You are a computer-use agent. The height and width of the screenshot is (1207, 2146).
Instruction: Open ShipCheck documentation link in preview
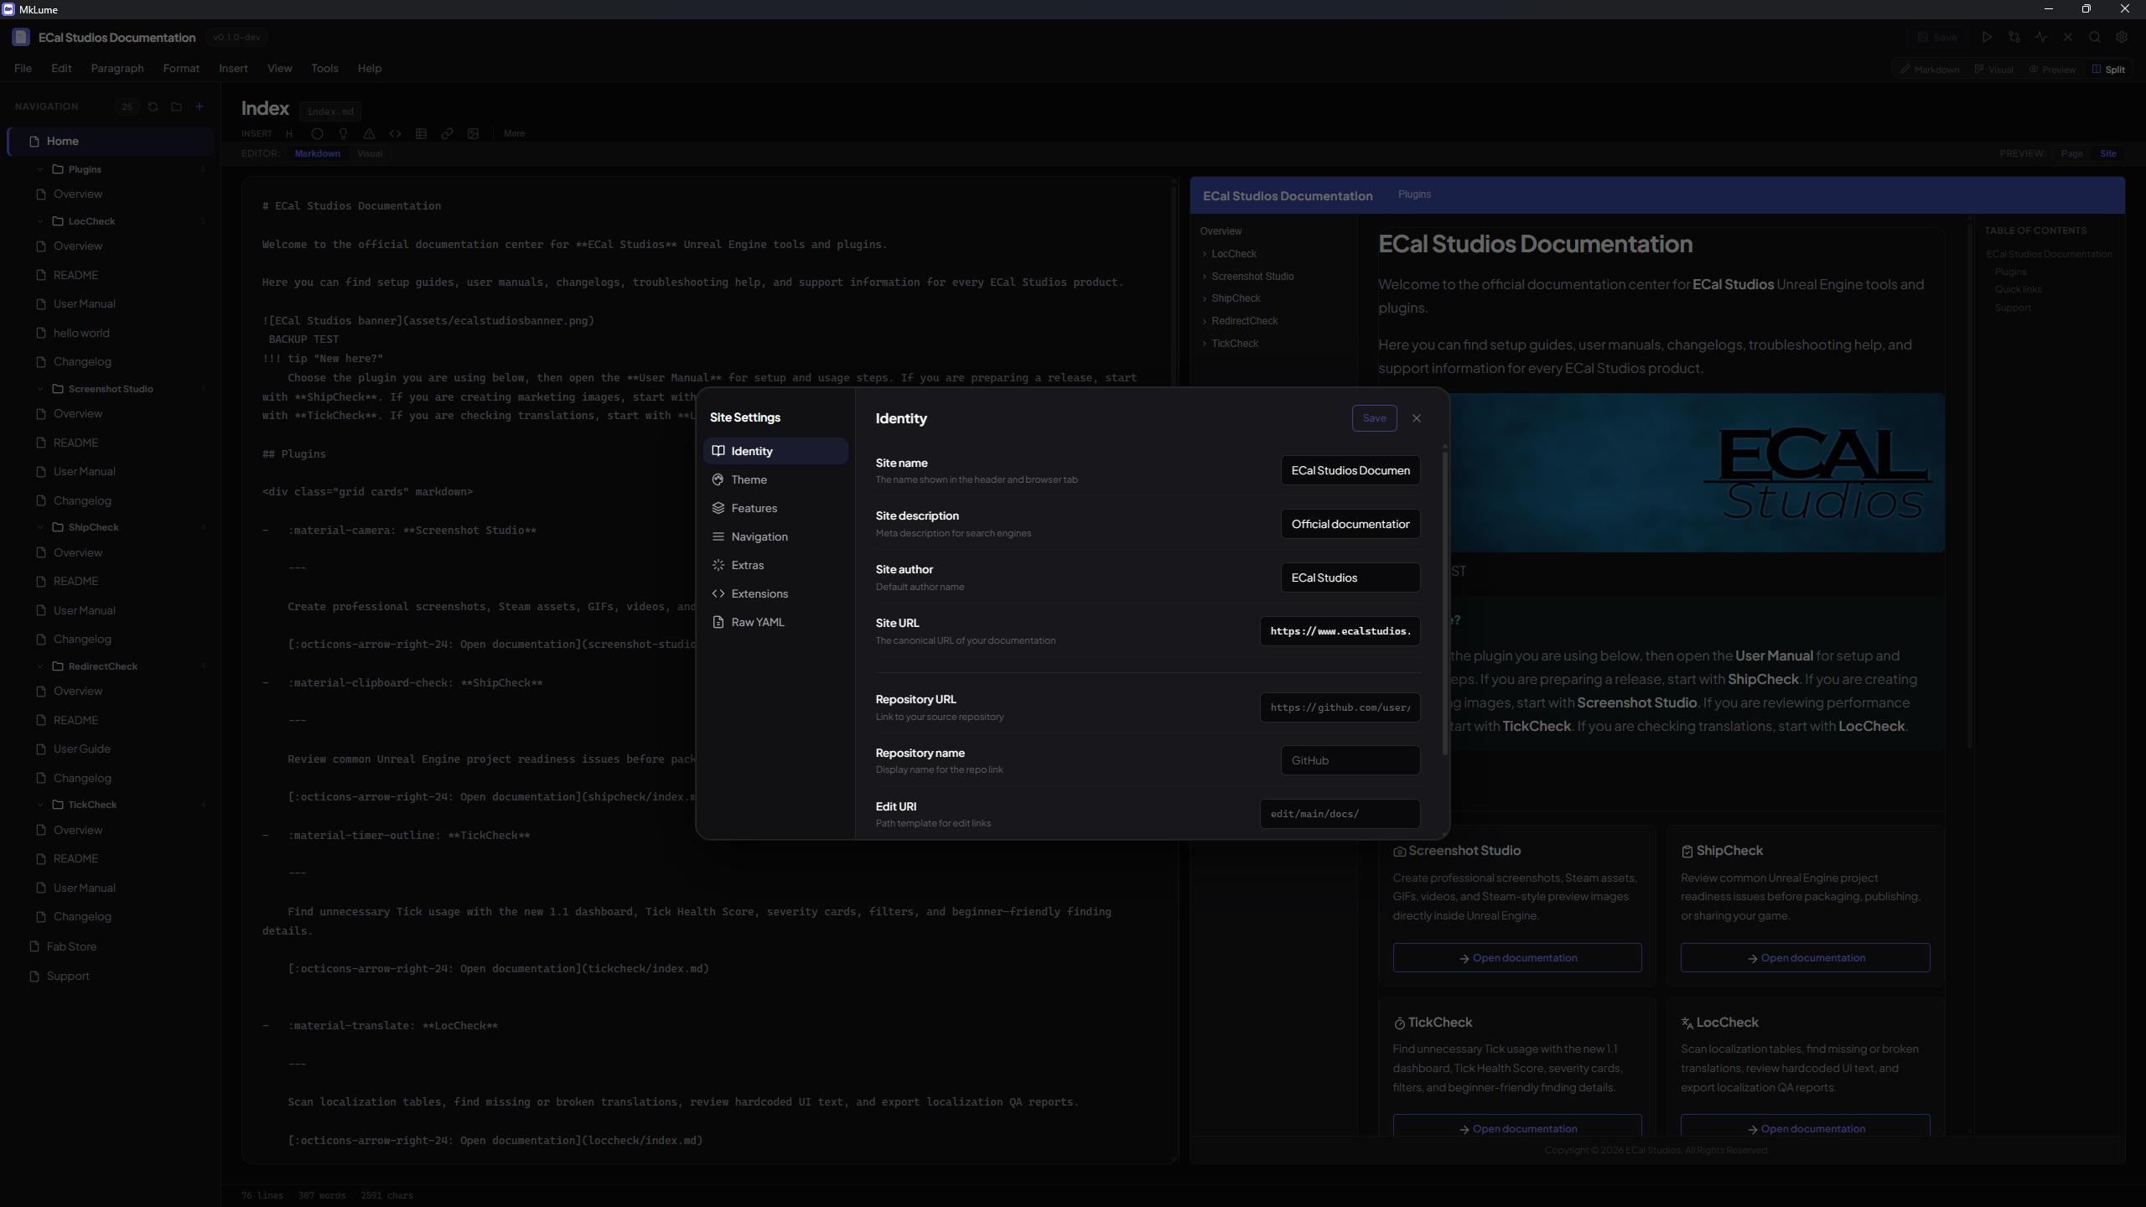(1805, 958)
